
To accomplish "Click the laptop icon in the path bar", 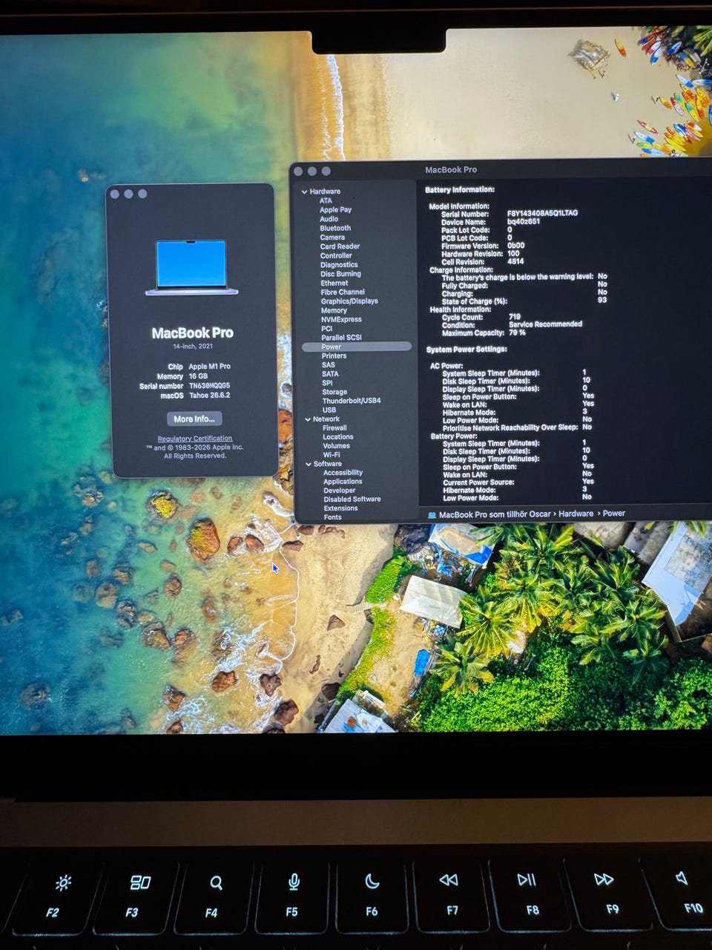I will [432, 514].
